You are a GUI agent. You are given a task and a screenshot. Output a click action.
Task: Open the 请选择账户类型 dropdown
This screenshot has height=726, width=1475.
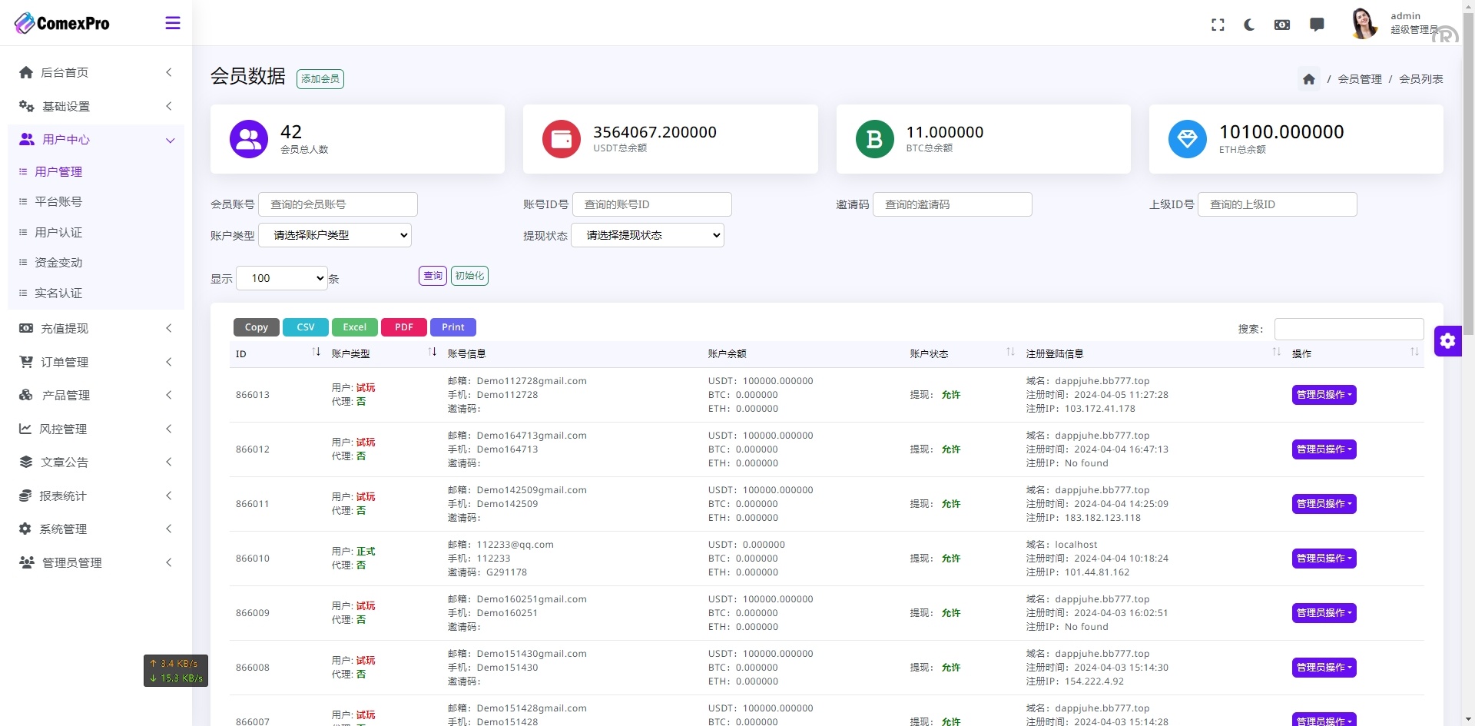click(334, 235)
